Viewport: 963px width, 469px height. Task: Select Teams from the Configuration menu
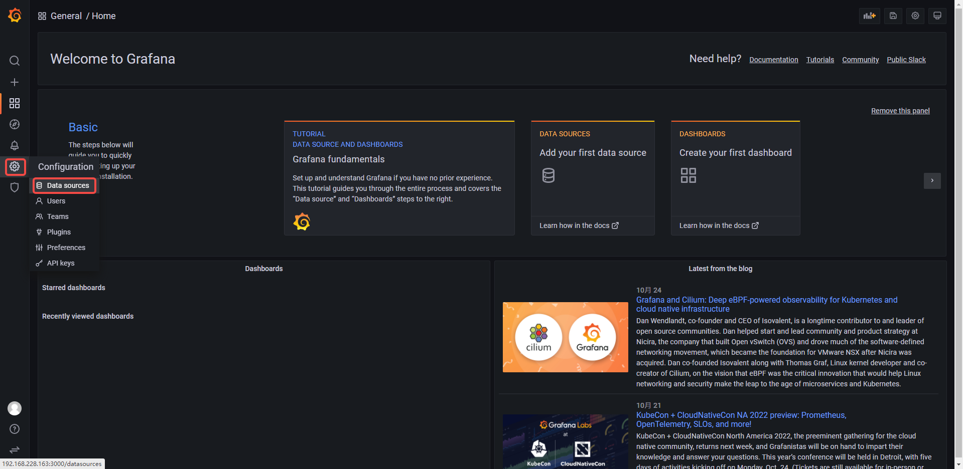64,216
